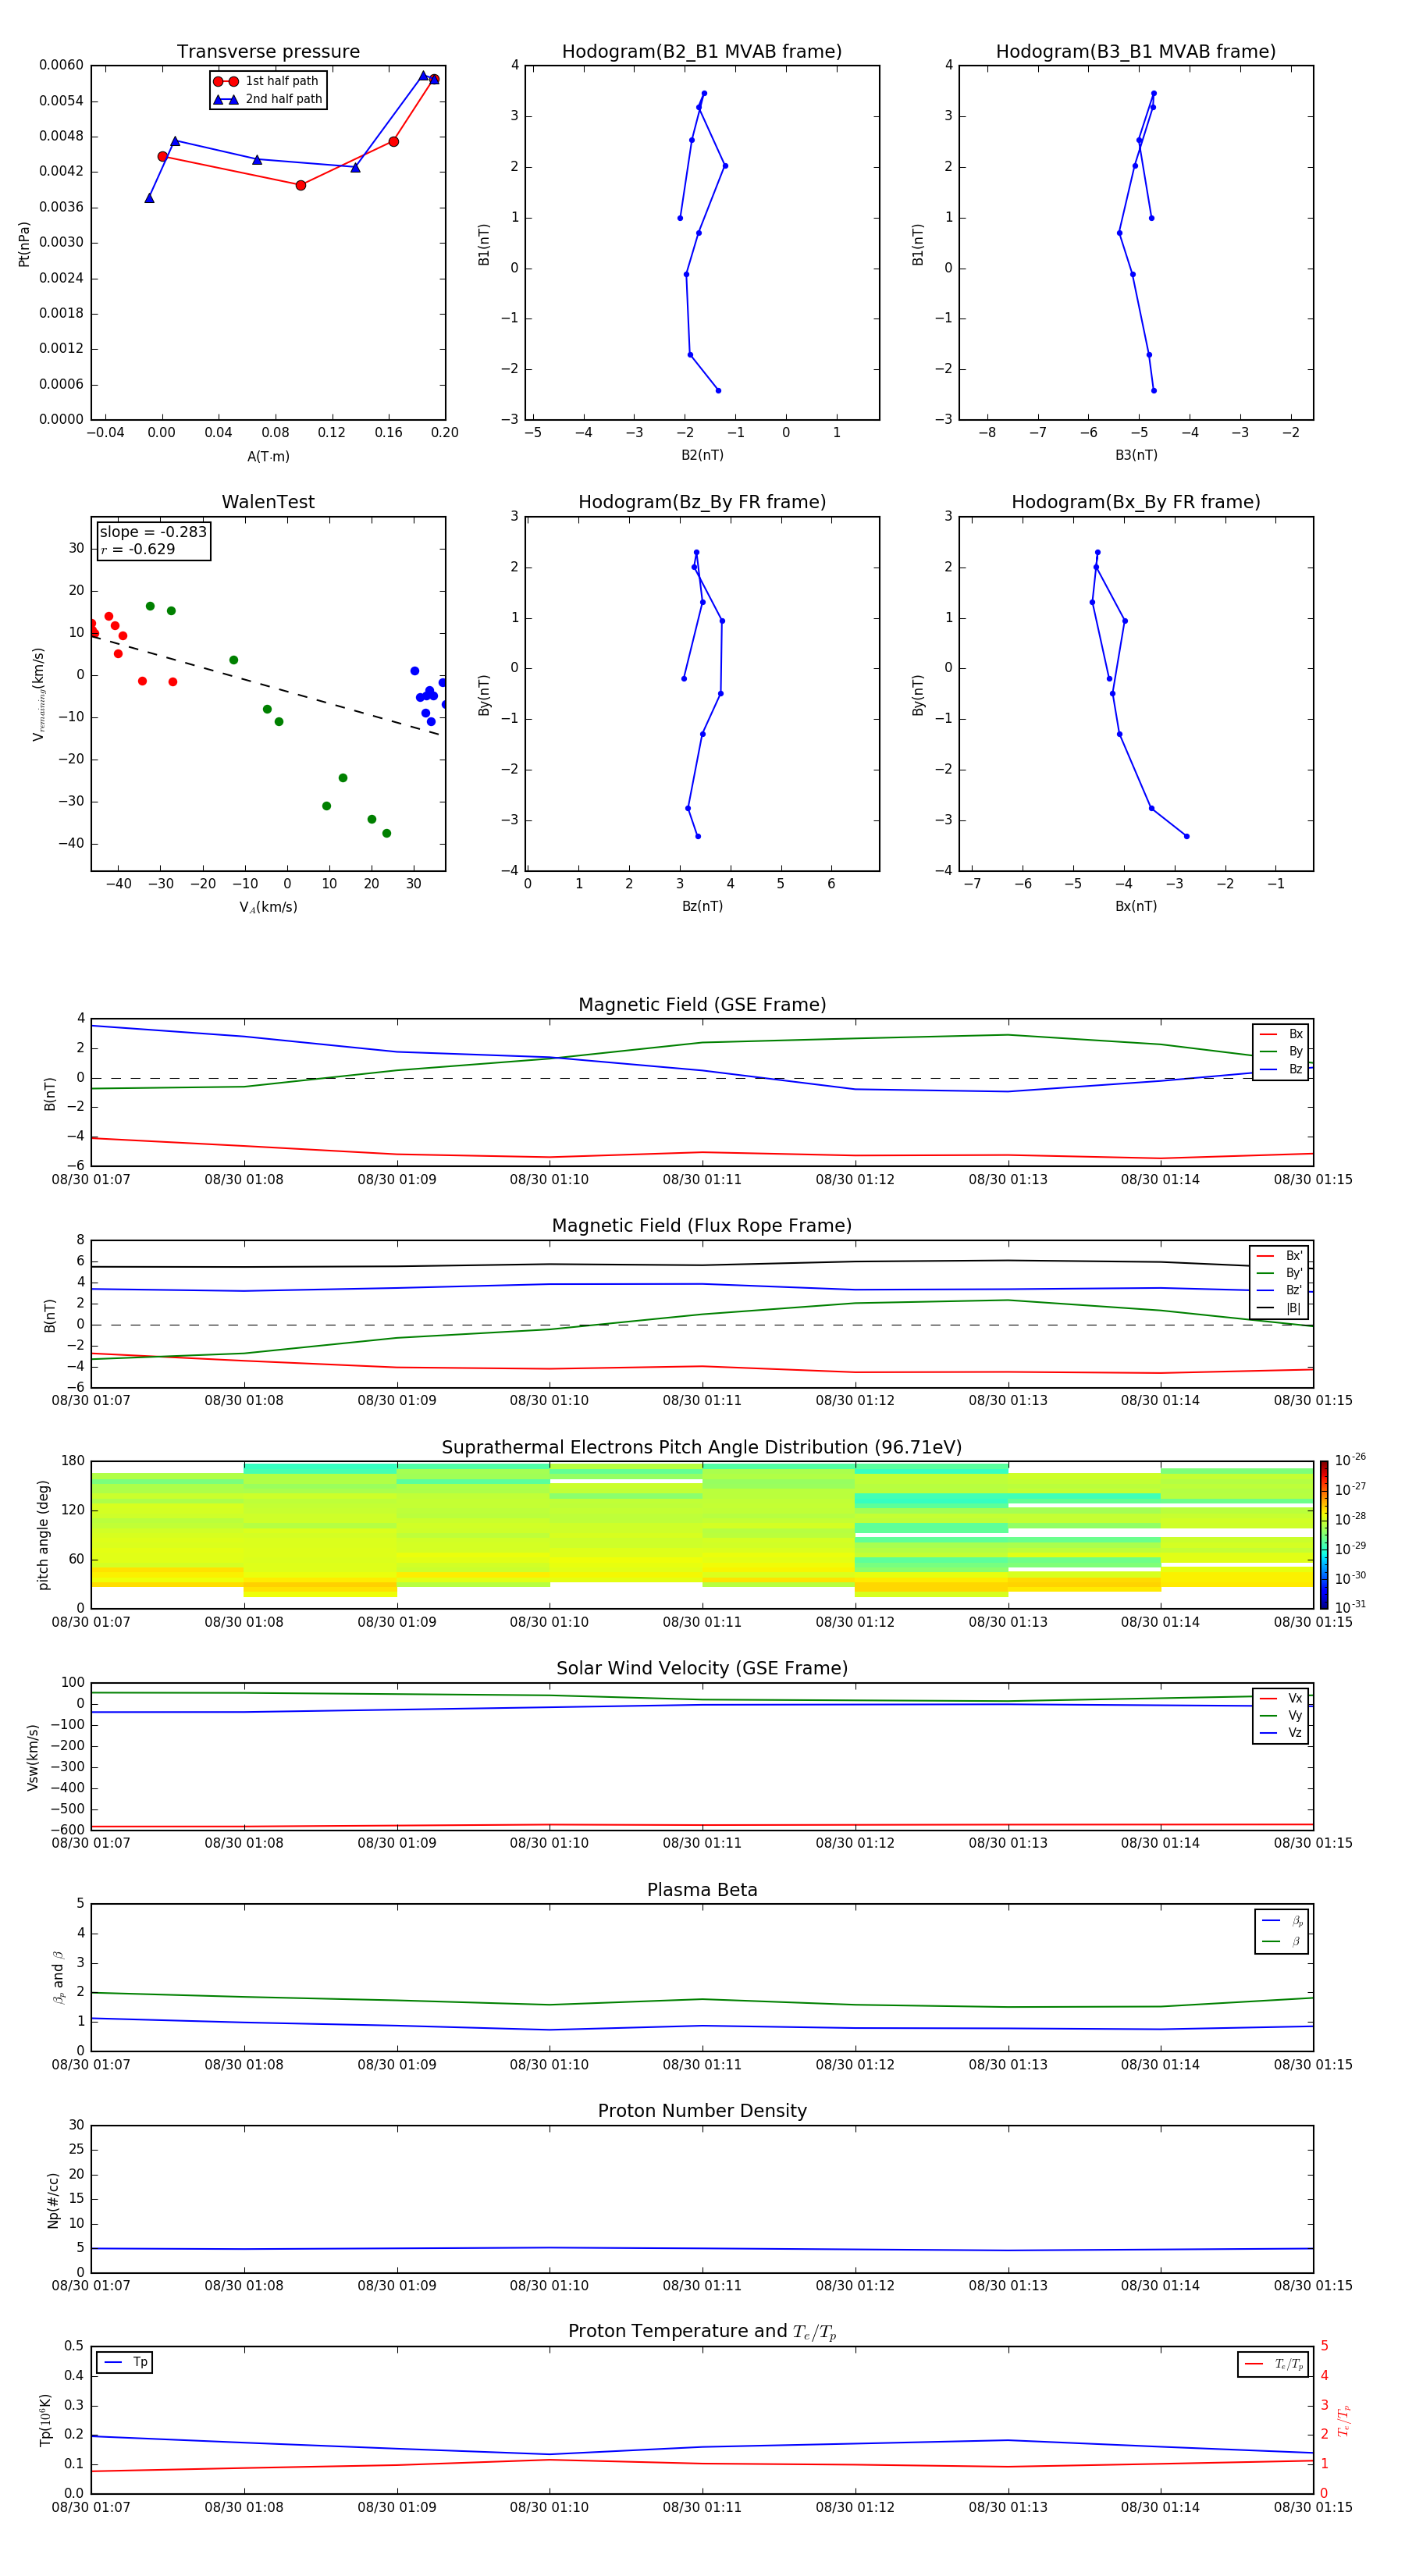Click the "Hodogram(Bz_By FR frame)" title

pos(702,502)
